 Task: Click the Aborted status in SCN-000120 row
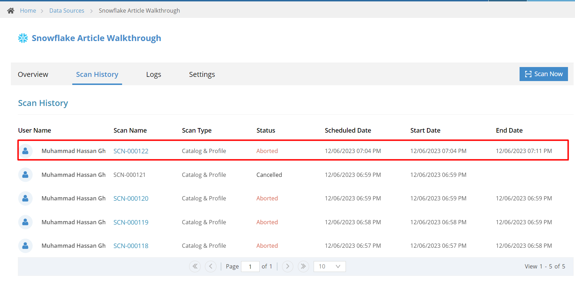point(267,198)
